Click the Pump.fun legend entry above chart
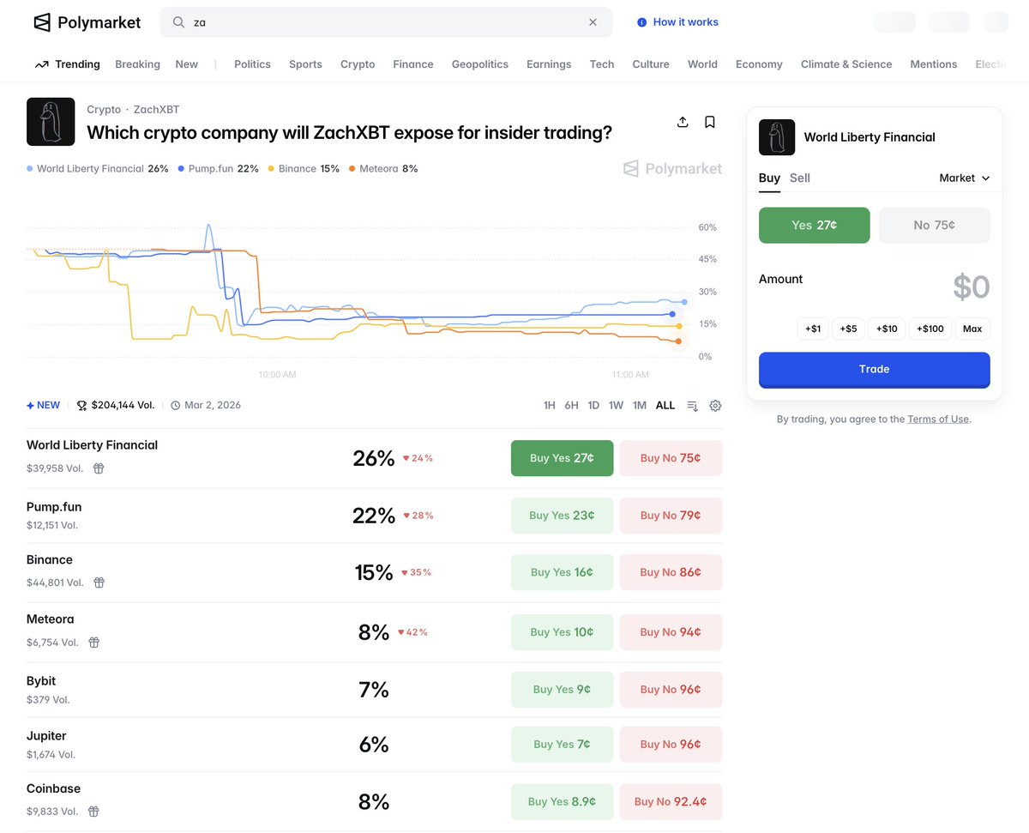1029x833 pixels. click(218, 169)
